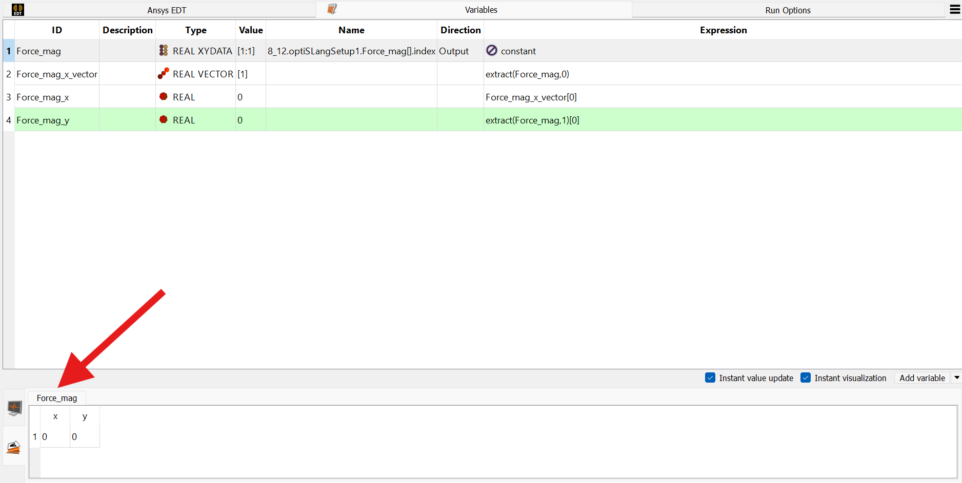Click the y column header in preview
The width and height of the screenshot is (962, 483).
[85, 416]
